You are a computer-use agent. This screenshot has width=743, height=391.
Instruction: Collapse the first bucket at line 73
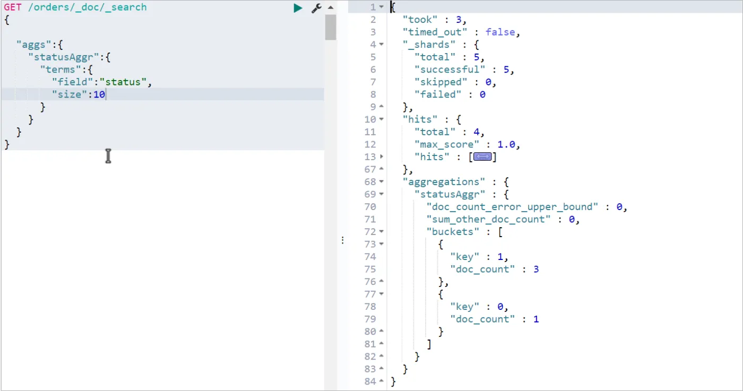pos(381,244)
